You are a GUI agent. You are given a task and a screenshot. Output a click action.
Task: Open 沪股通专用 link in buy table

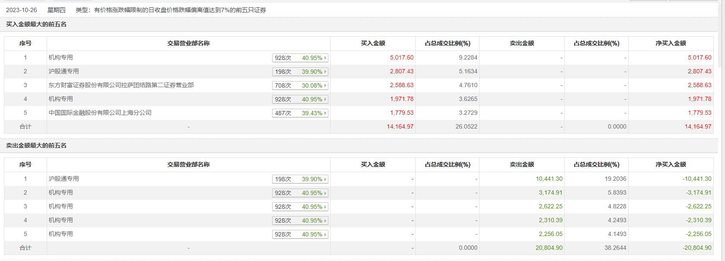pos(64,72)
